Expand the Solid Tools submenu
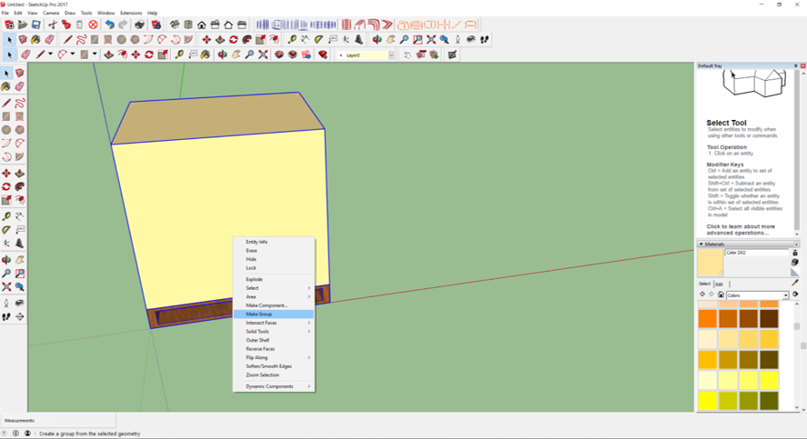 tap(274, 332)
